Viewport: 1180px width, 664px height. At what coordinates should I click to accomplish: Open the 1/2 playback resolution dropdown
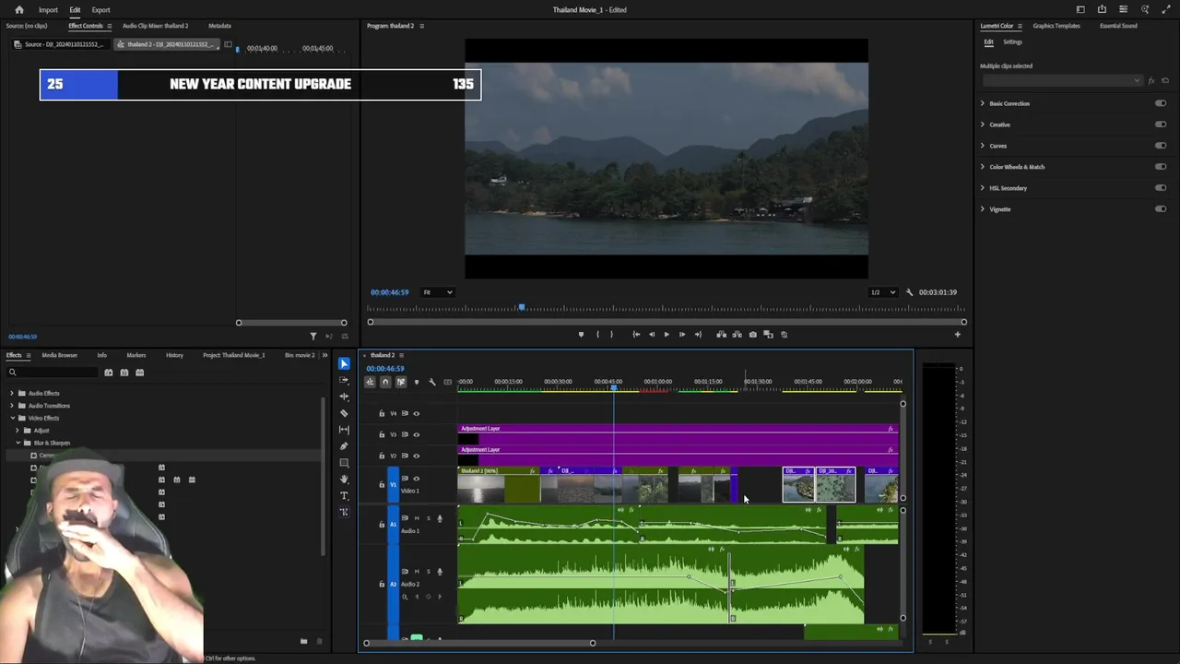883,292
